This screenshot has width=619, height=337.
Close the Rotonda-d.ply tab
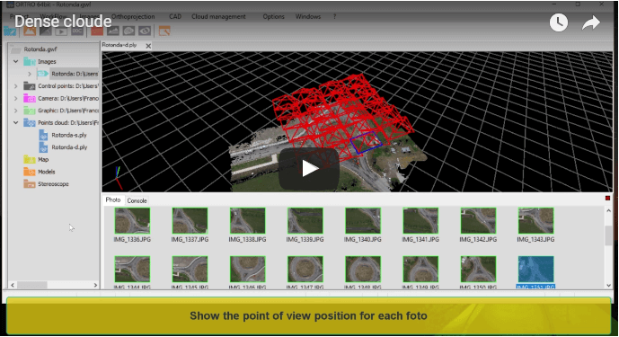point(148,46)
